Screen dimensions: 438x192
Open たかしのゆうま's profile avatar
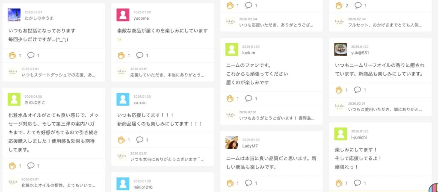pos(14,15)
